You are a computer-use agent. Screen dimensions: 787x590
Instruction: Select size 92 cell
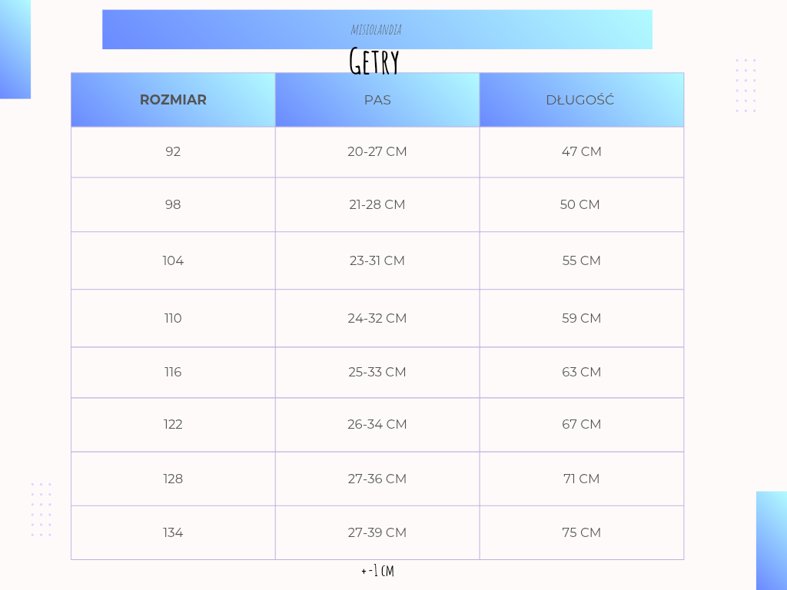point(173,151)
